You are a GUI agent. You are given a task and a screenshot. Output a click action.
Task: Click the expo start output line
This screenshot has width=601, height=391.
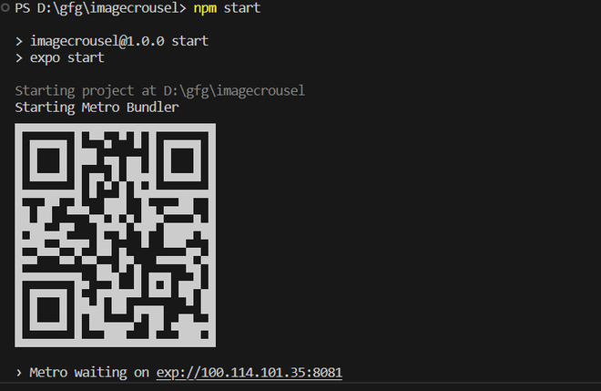coord(67,58)
